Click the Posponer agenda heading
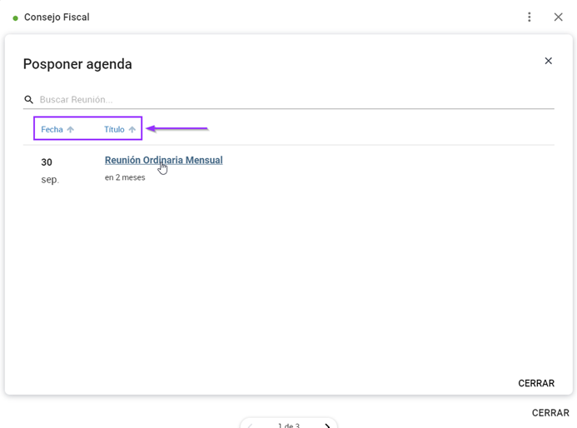 (77, 64)
